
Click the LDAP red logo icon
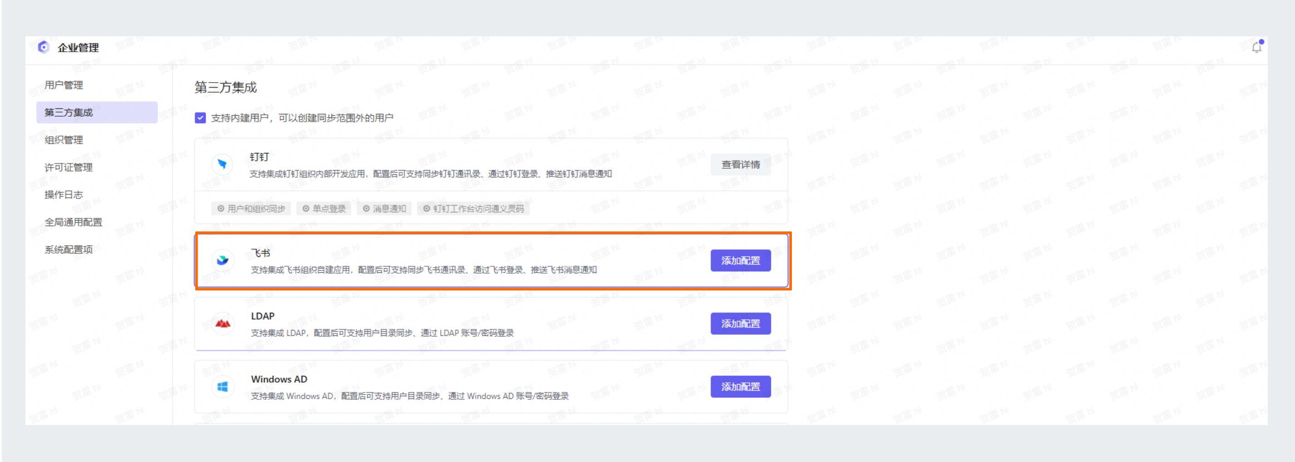[x=222, y=324]
